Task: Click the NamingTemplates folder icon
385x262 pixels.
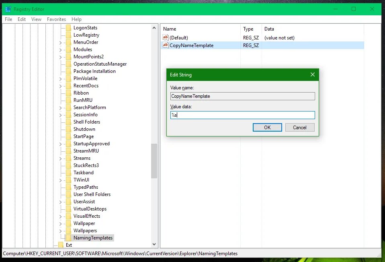Action: point(68,238)
